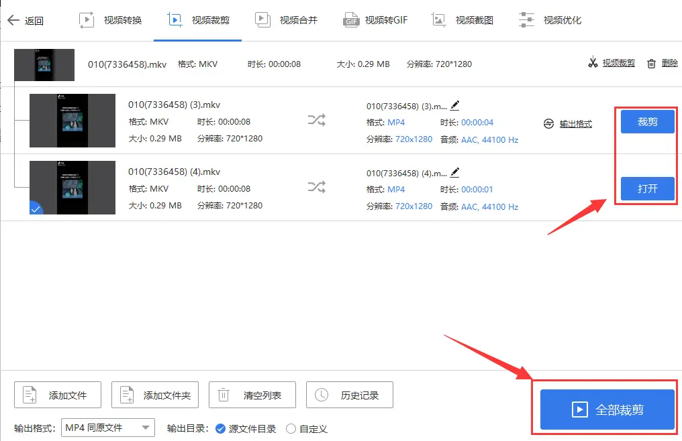This screenshot has height=441, width=682.
Task: Click the 视频合并 tab icon
Action: pyautogui.click(x=262, y=20)
